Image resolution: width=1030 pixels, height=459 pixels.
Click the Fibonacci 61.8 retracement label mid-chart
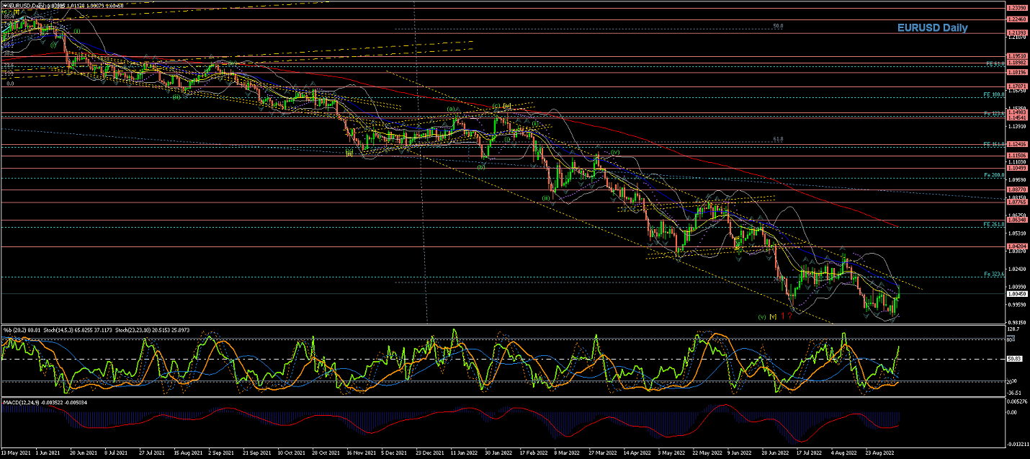click(x=778, y=138)
